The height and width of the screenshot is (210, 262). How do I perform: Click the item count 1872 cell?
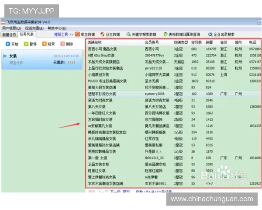coord(195,81)
